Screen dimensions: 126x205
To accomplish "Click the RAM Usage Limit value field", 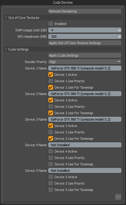I will pyautogui.click(x=83, y=30).
